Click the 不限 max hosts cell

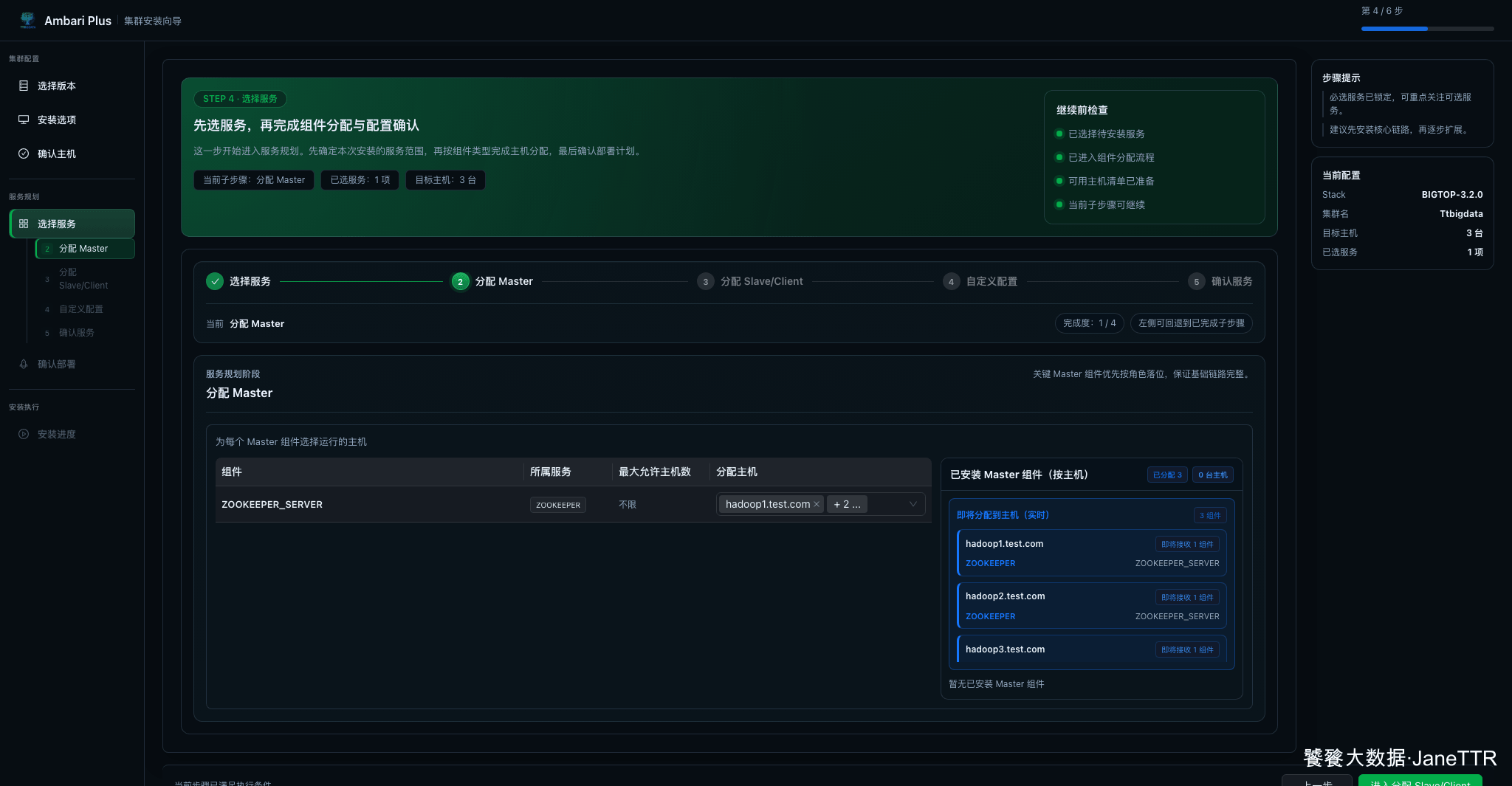[x=628, y=504]
